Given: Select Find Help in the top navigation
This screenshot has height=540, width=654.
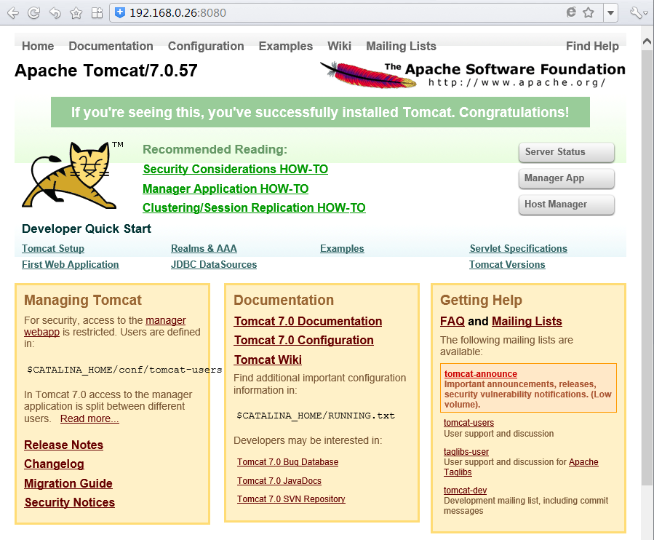Looking at the screenshot, I should click(592, 46).
